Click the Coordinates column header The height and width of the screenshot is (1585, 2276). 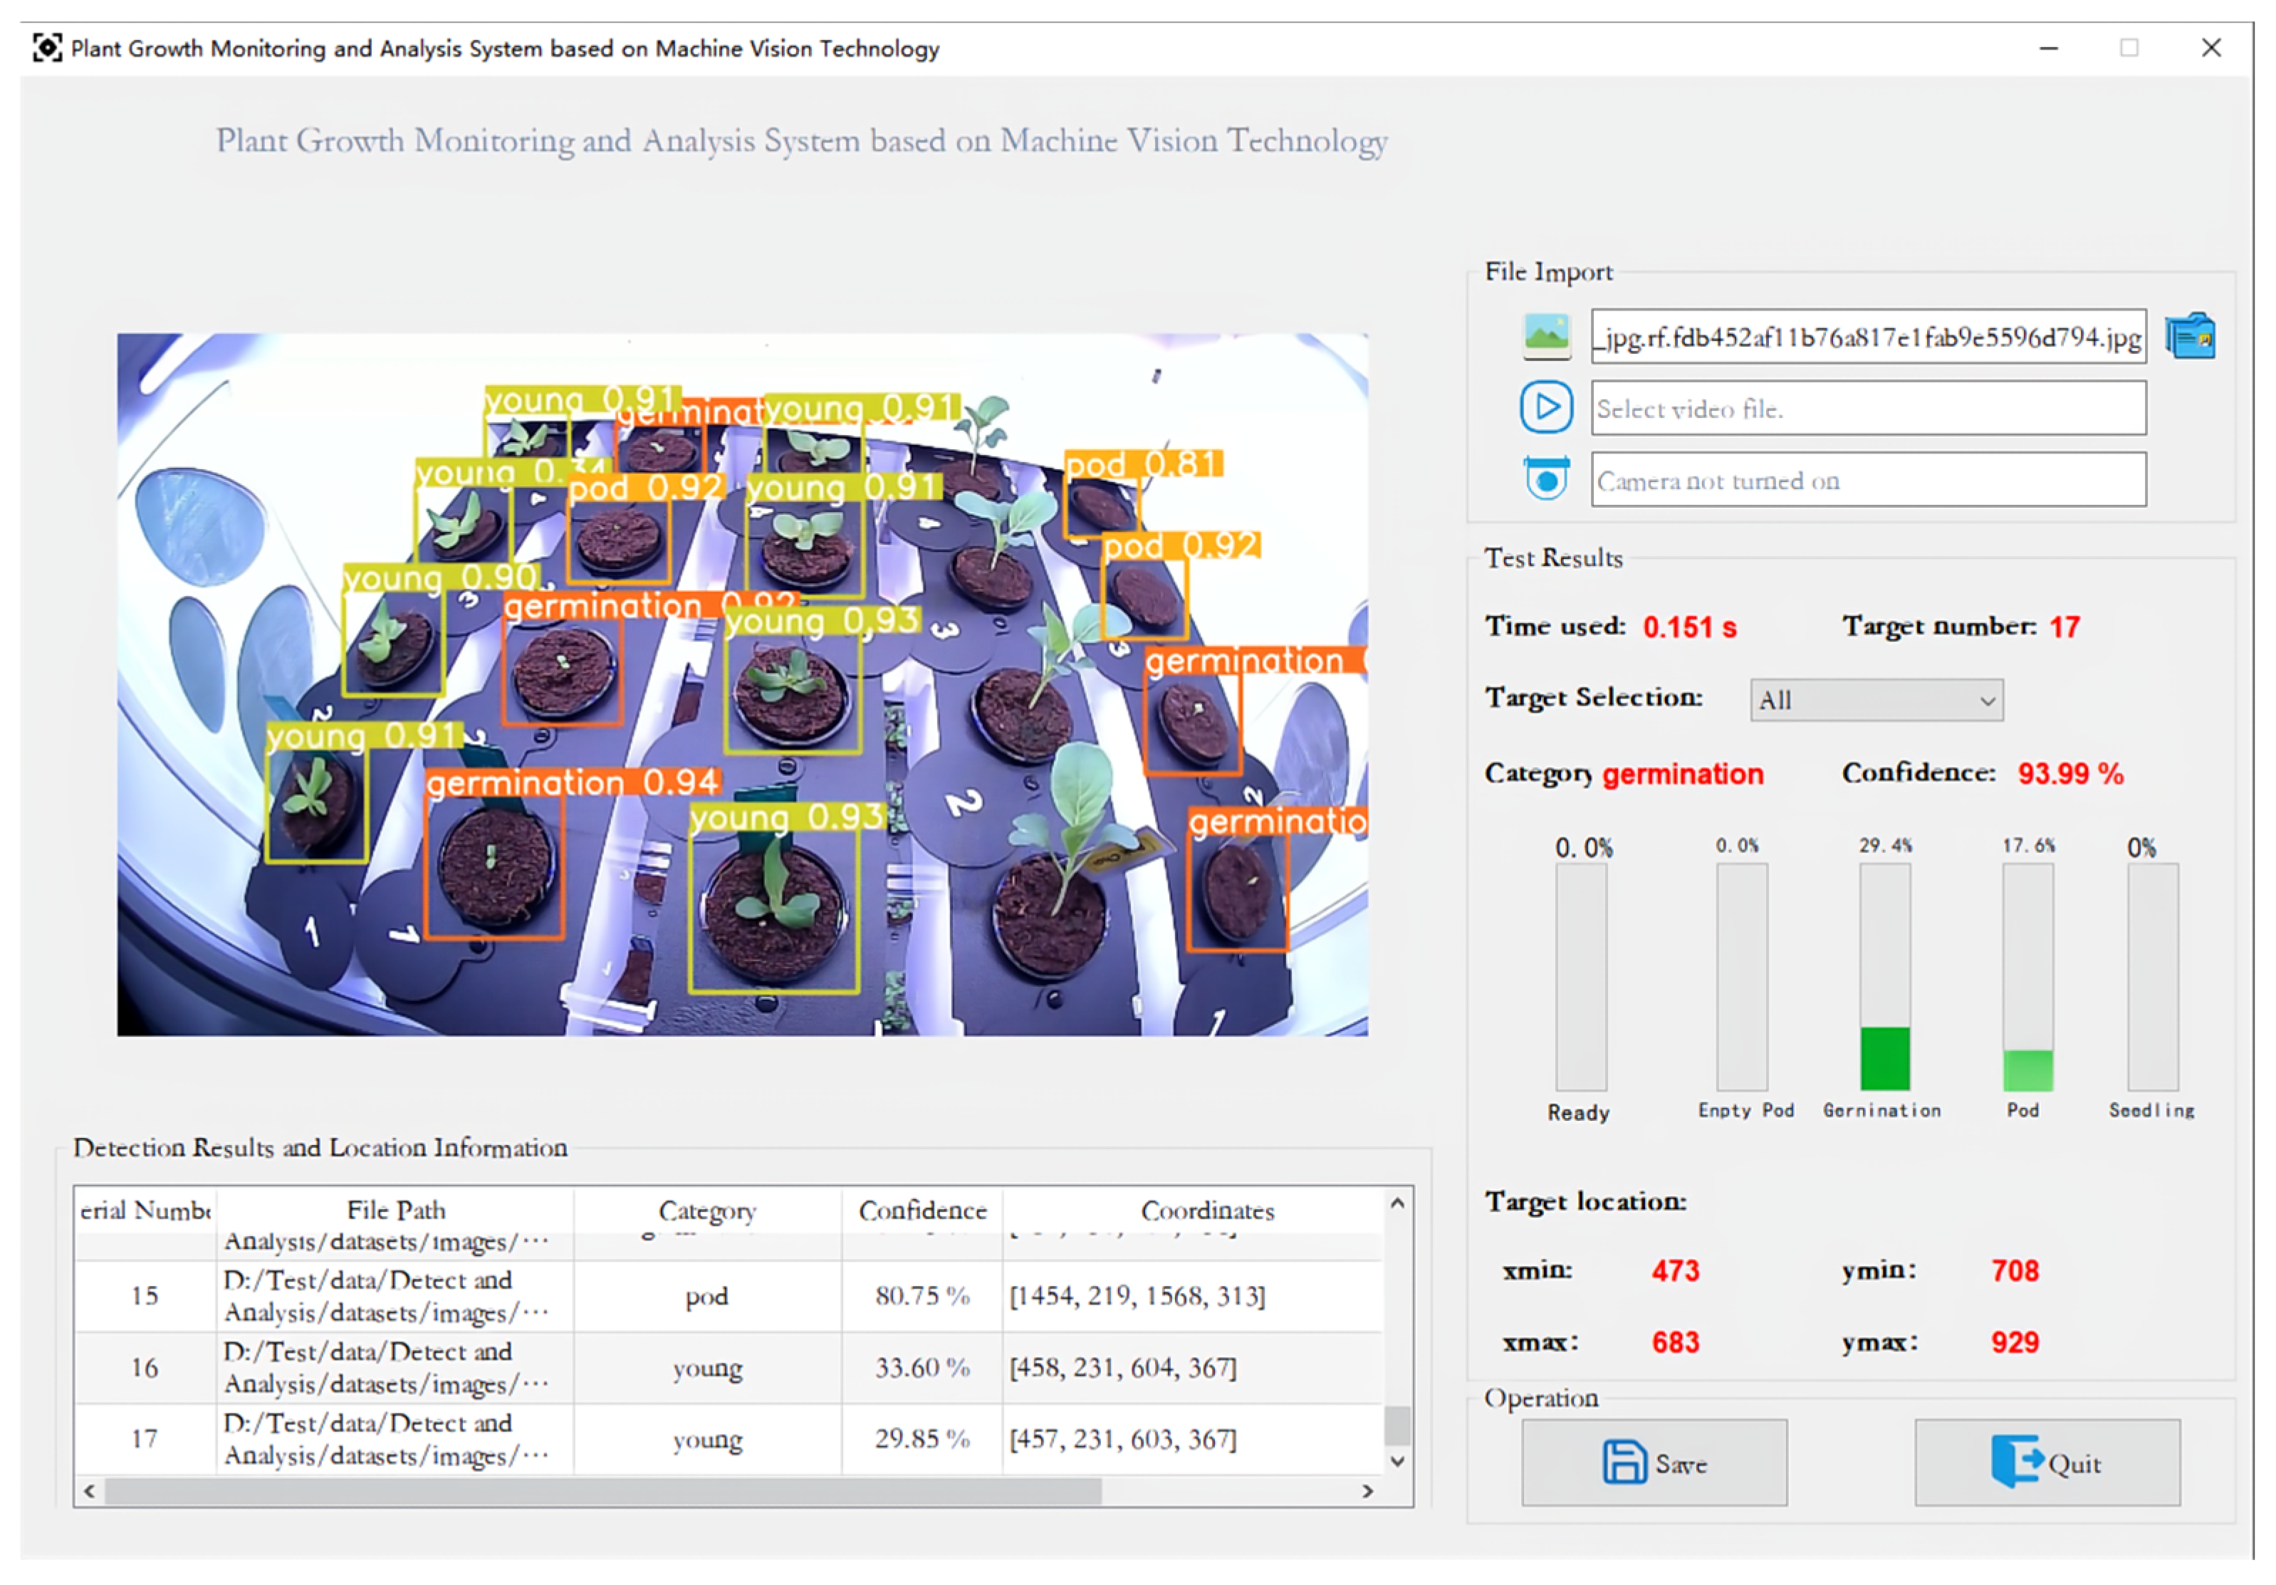1206,1210
